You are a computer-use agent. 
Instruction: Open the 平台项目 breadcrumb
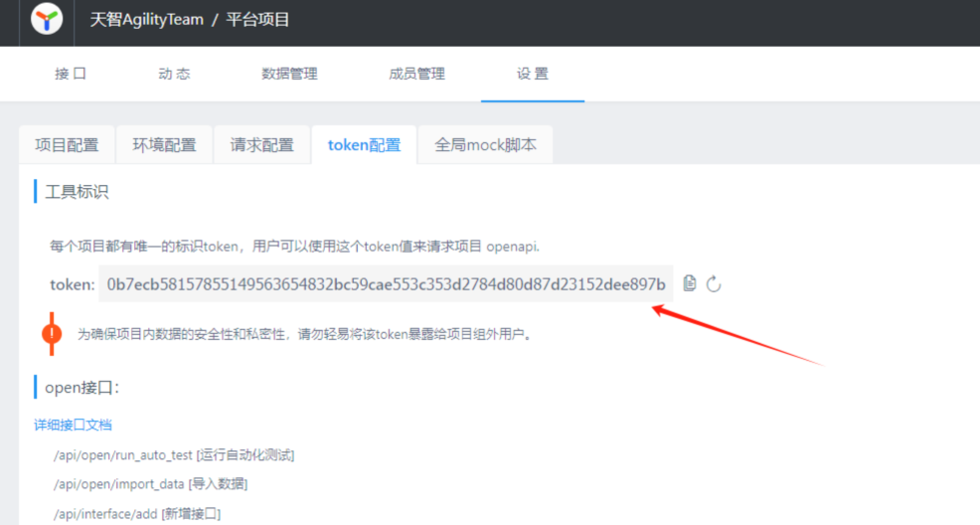point(257,20)
